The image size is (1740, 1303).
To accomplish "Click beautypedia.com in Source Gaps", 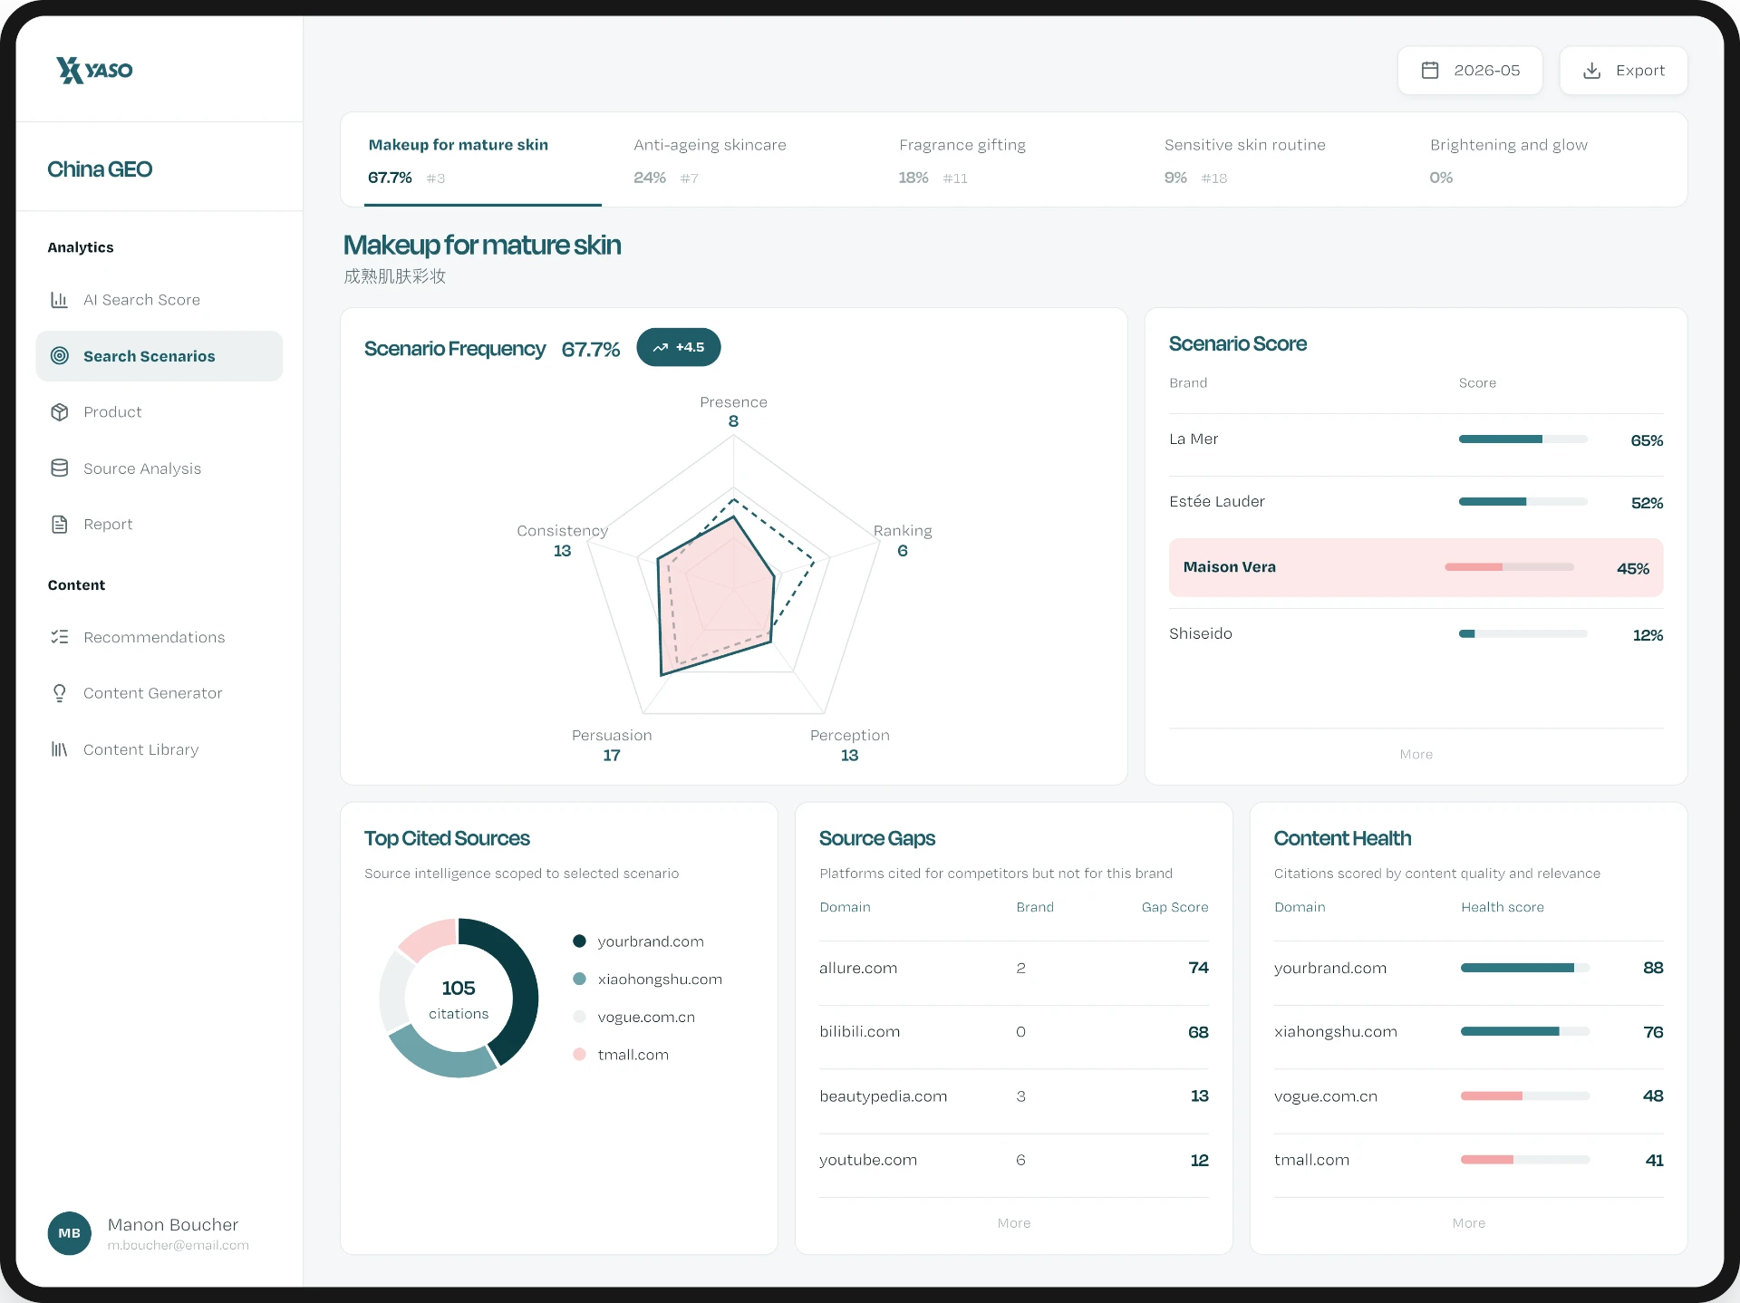I will [883, 1096].
